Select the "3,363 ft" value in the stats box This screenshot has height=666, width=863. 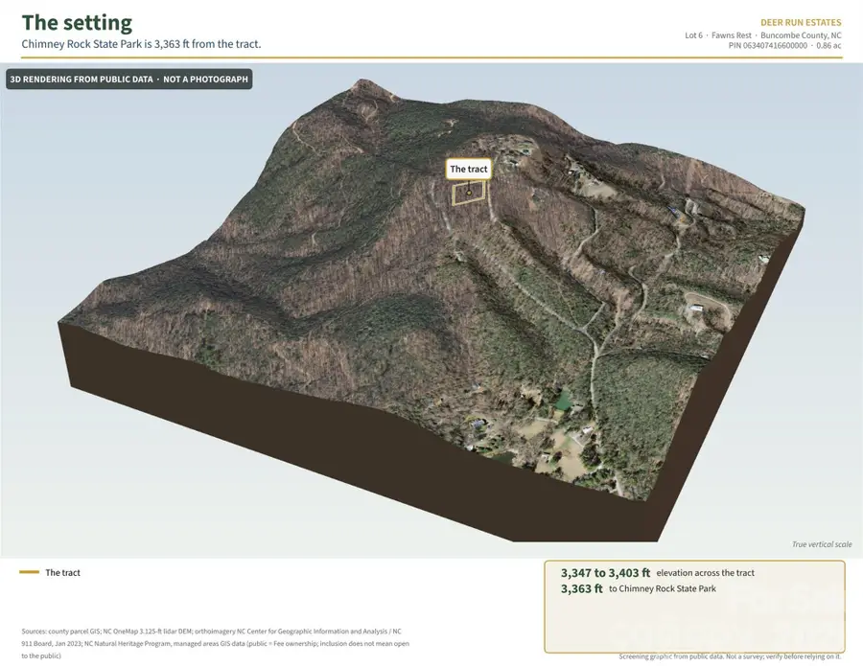point(582,588)
